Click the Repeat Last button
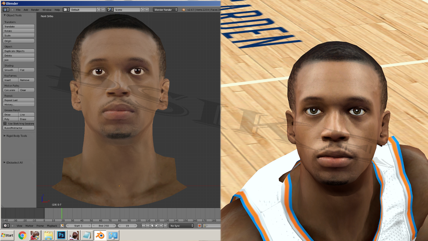The image size is (428, 241). click(19, 100)
